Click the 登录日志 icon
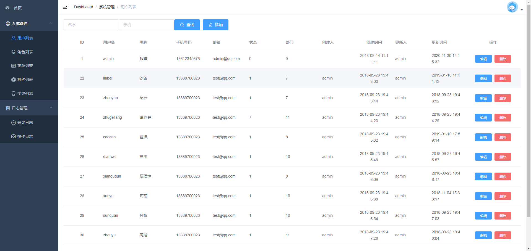The height and width of the screenshot is (251, 531). (x=13, y=123)
